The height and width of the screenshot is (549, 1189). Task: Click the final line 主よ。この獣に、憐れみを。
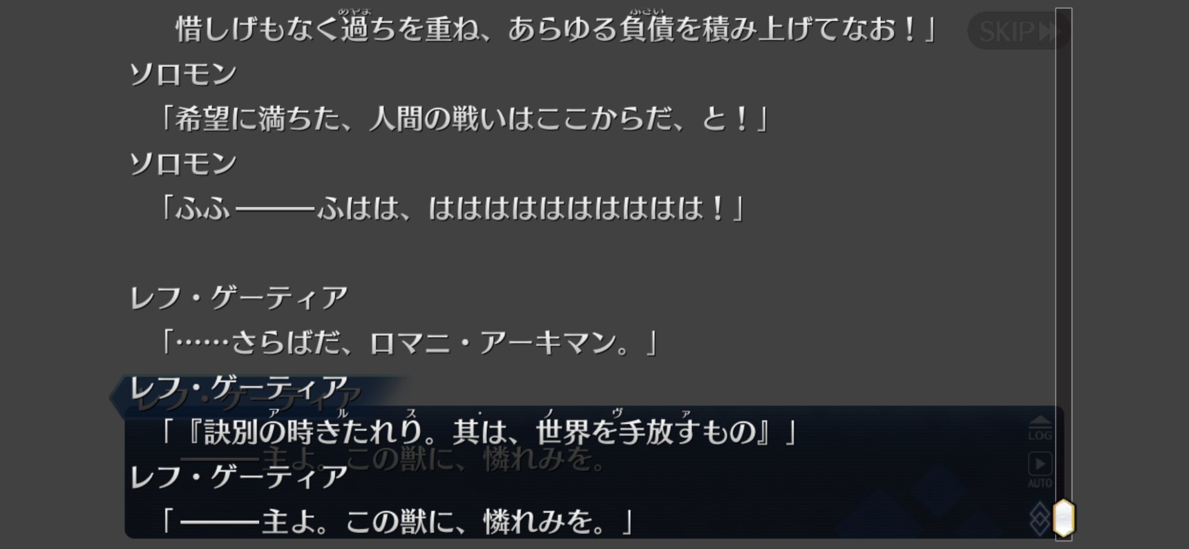pos(395,521)
